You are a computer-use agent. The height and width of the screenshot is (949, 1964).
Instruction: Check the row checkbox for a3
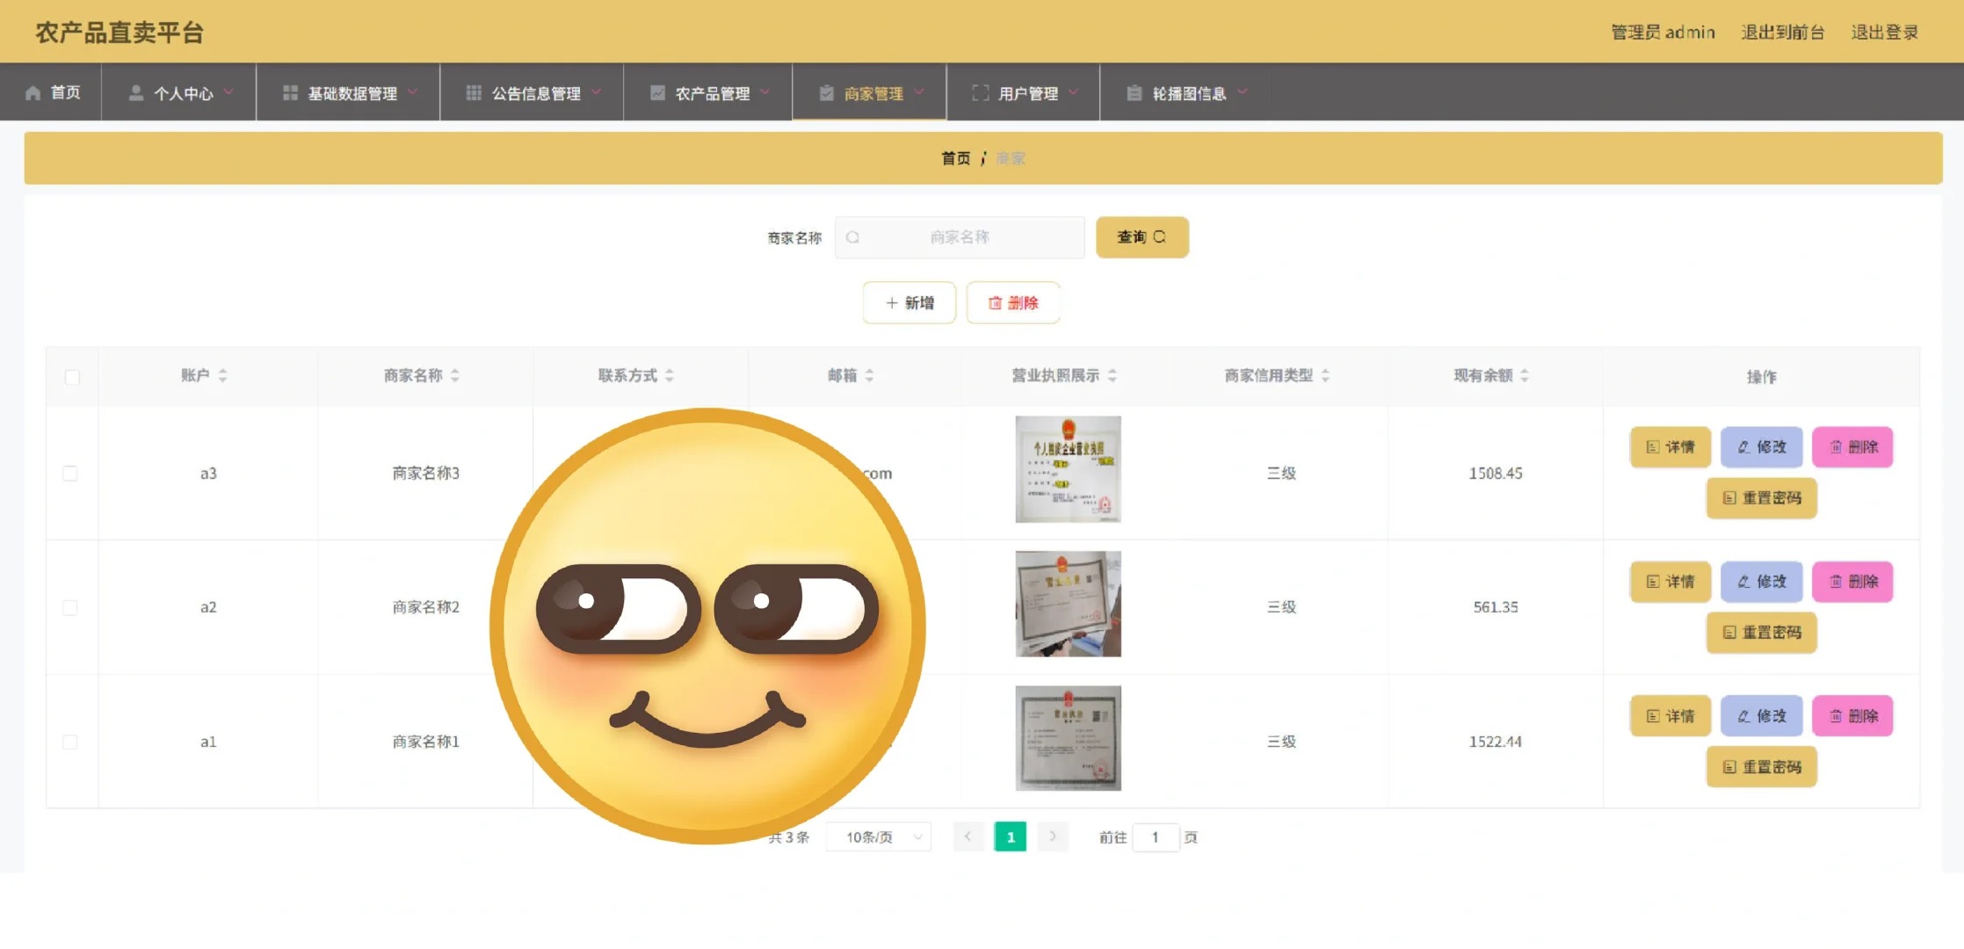tap(70, 474)
